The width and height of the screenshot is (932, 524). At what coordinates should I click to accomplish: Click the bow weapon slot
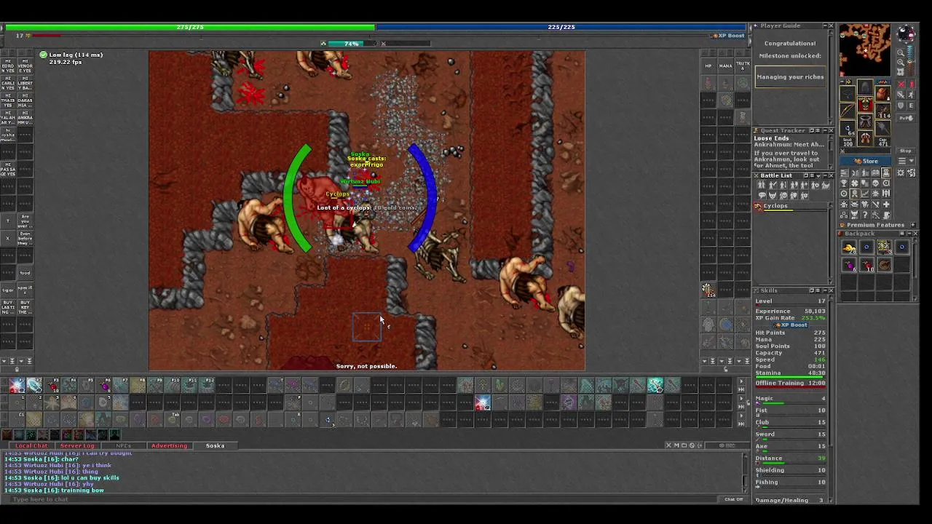click(x=848, y=111)
